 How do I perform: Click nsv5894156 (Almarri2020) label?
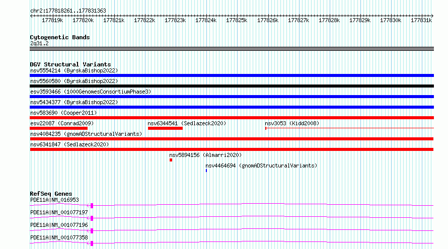click(205, 155)
